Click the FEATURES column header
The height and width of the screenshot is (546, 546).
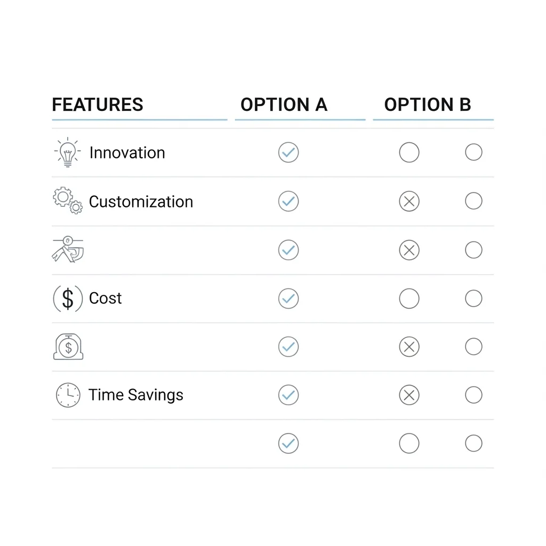tap(98, 105)
